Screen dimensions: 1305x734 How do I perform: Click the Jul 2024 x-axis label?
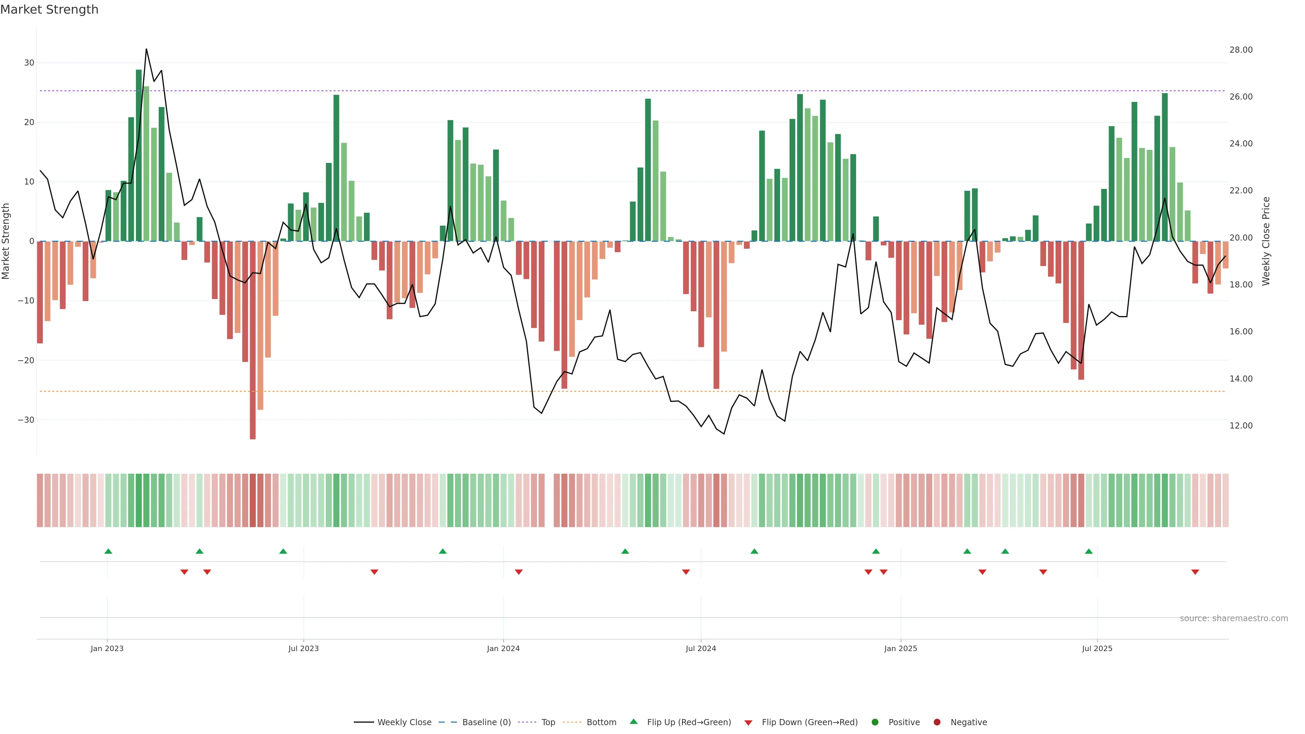[x=701, y=648]
